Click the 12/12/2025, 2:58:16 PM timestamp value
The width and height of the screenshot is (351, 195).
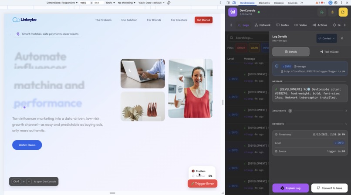[x=329, y=134]
